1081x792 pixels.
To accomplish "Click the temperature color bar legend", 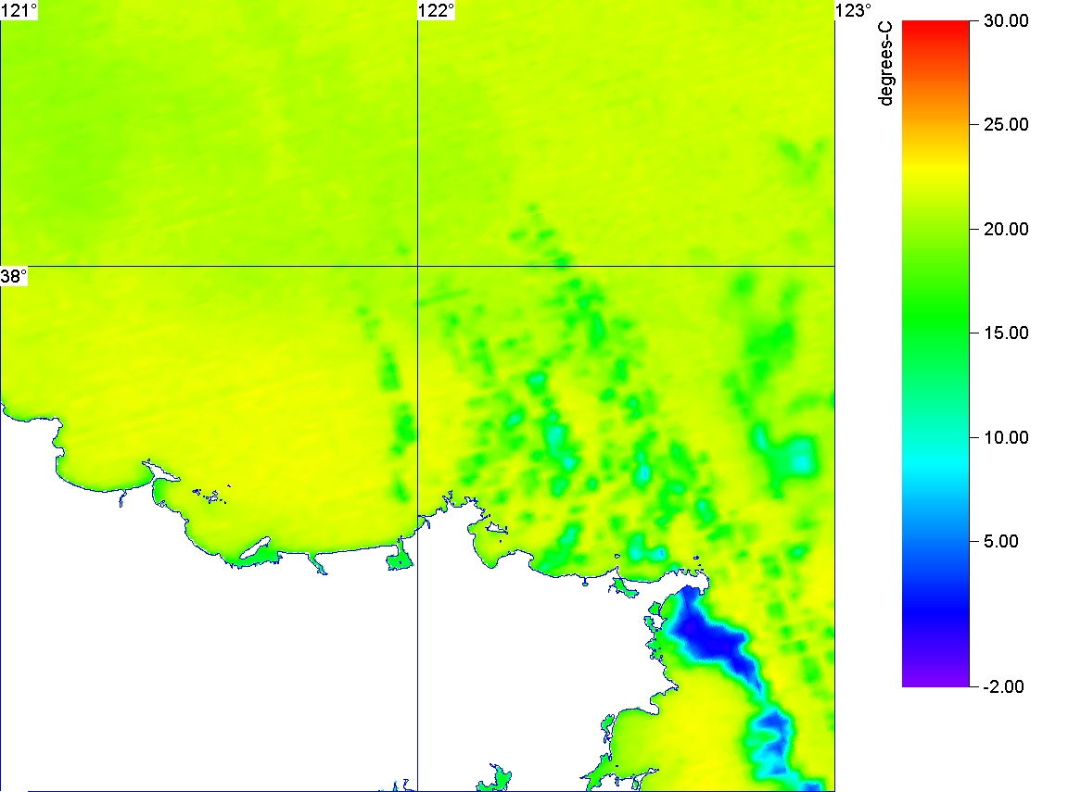I will (935, 353).
